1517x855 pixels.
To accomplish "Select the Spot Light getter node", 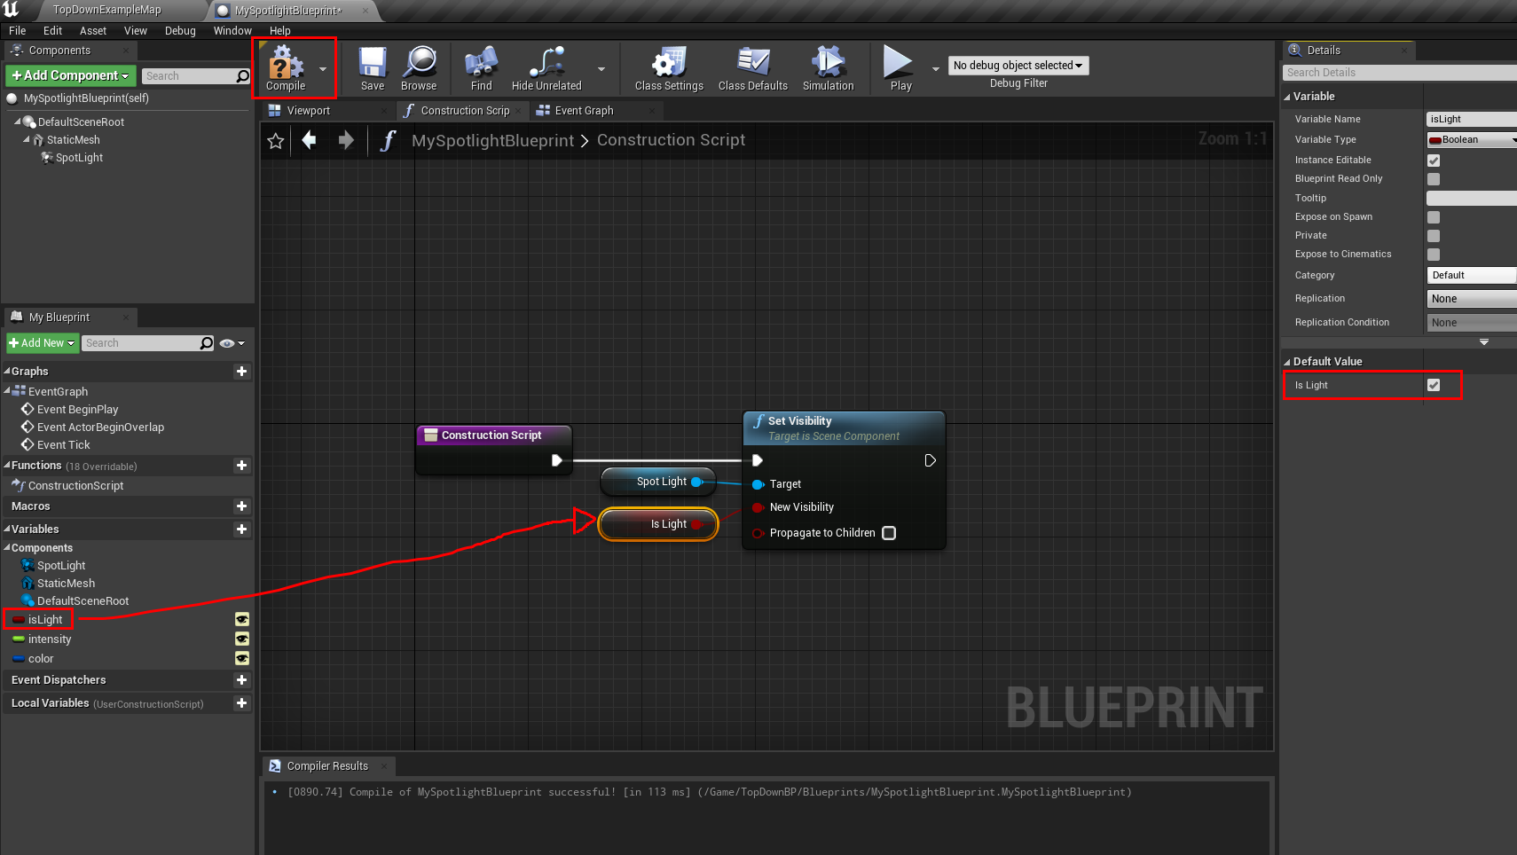I will click(x=658, y=482).
